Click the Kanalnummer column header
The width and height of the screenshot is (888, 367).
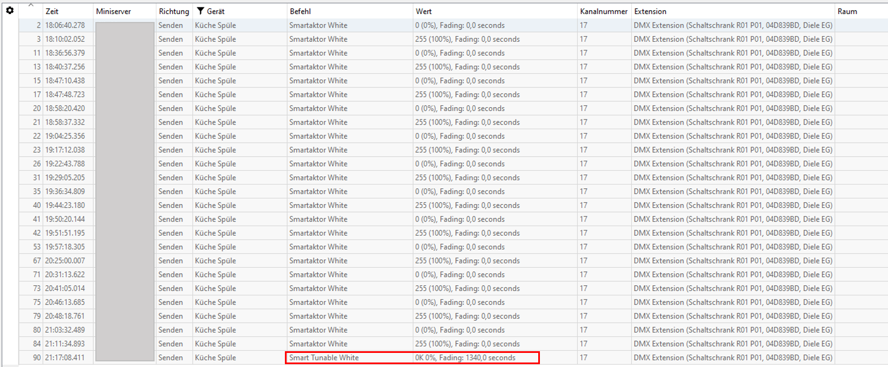pos(604,11)
